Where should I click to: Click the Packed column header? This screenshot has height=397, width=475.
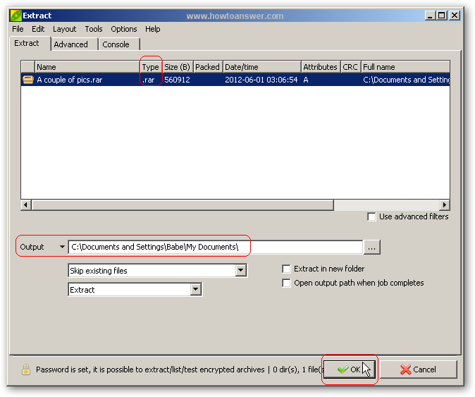pos(208,67)
